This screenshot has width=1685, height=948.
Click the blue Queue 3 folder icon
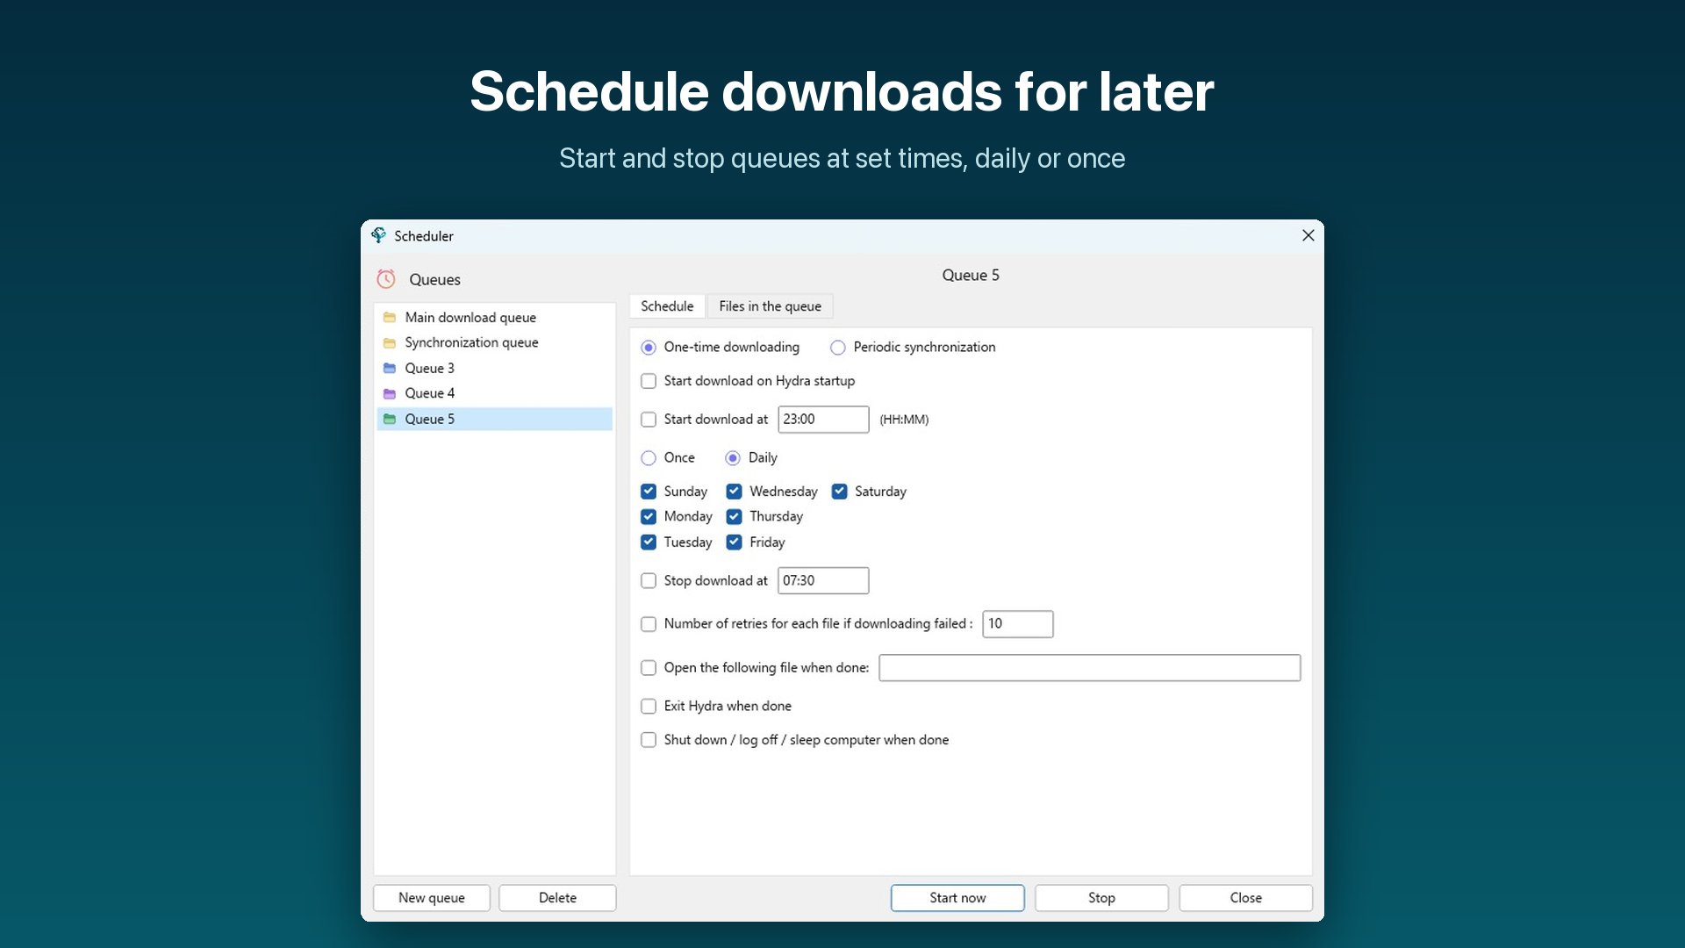(390, 369)
